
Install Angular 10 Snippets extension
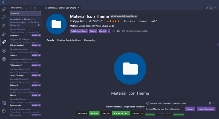tap(34, 45)
